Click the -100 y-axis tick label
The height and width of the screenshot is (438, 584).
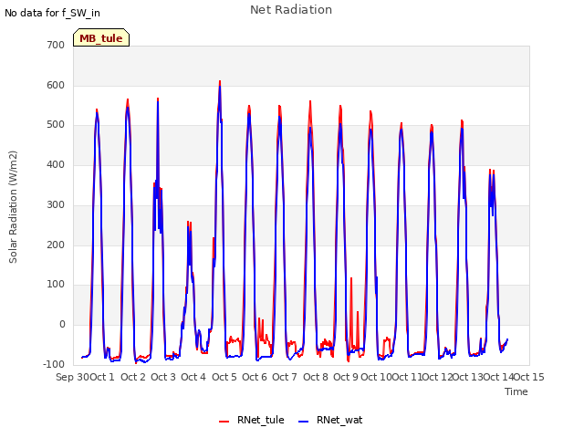[x=54, y=364]
